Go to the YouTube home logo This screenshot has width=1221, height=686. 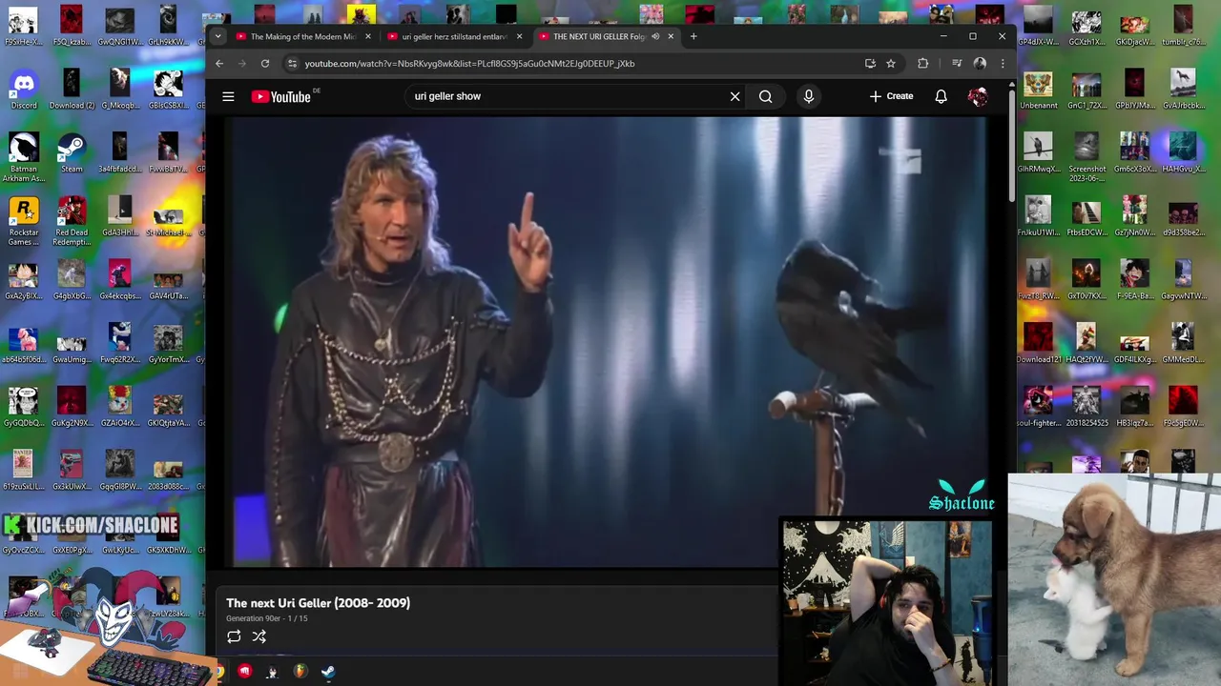(281, 96)
